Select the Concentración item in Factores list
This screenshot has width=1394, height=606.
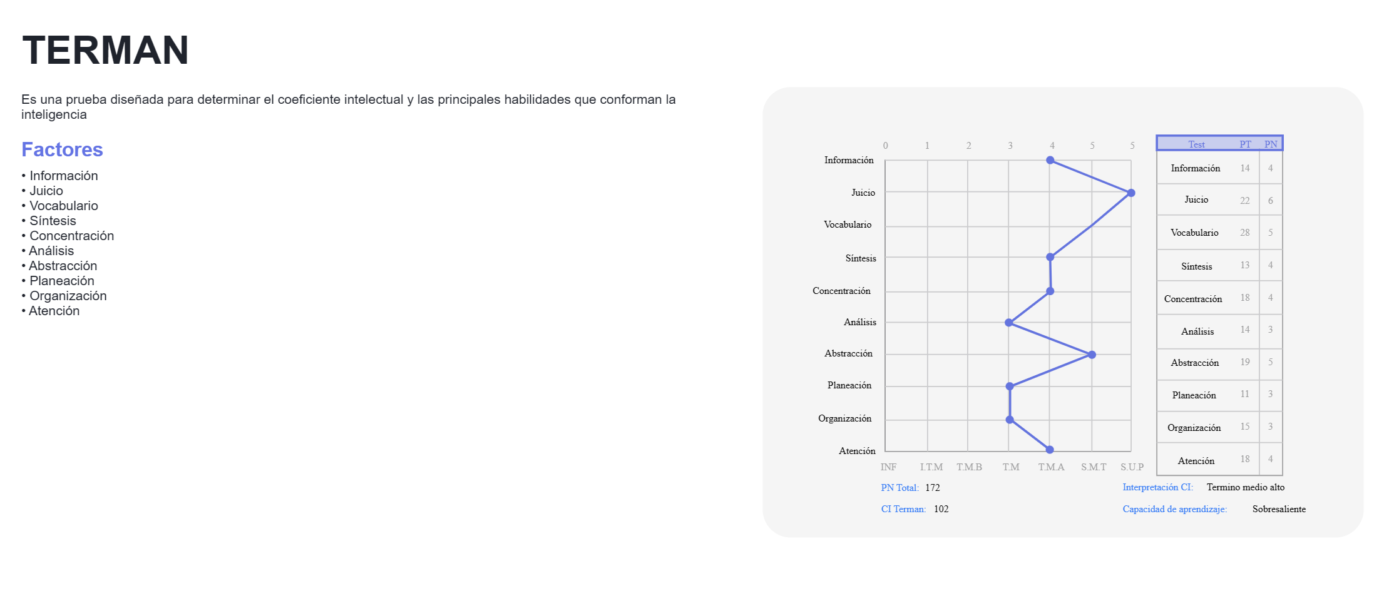[x=71, y=236]
